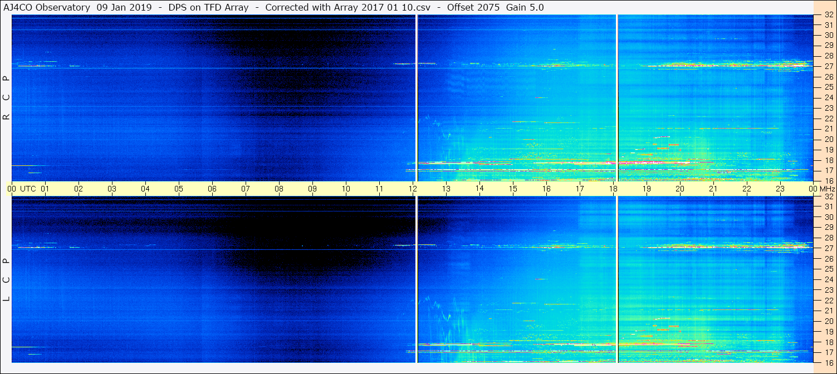Click the 24 MHz label of the LCP panel

(828, 279)
